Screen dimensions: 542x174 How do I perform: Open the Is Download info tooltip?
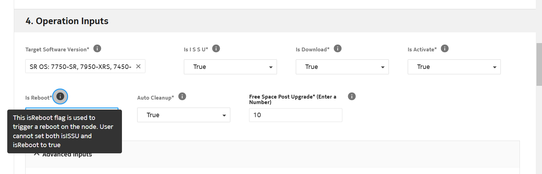pyautogui.click(x=338, y=49)
